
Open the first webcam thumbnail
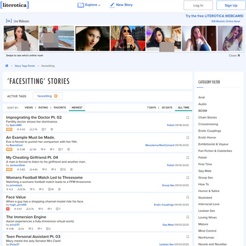21,39
